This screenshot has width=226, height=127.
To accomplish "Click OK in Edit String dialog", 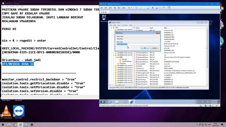I will point(145,48).
